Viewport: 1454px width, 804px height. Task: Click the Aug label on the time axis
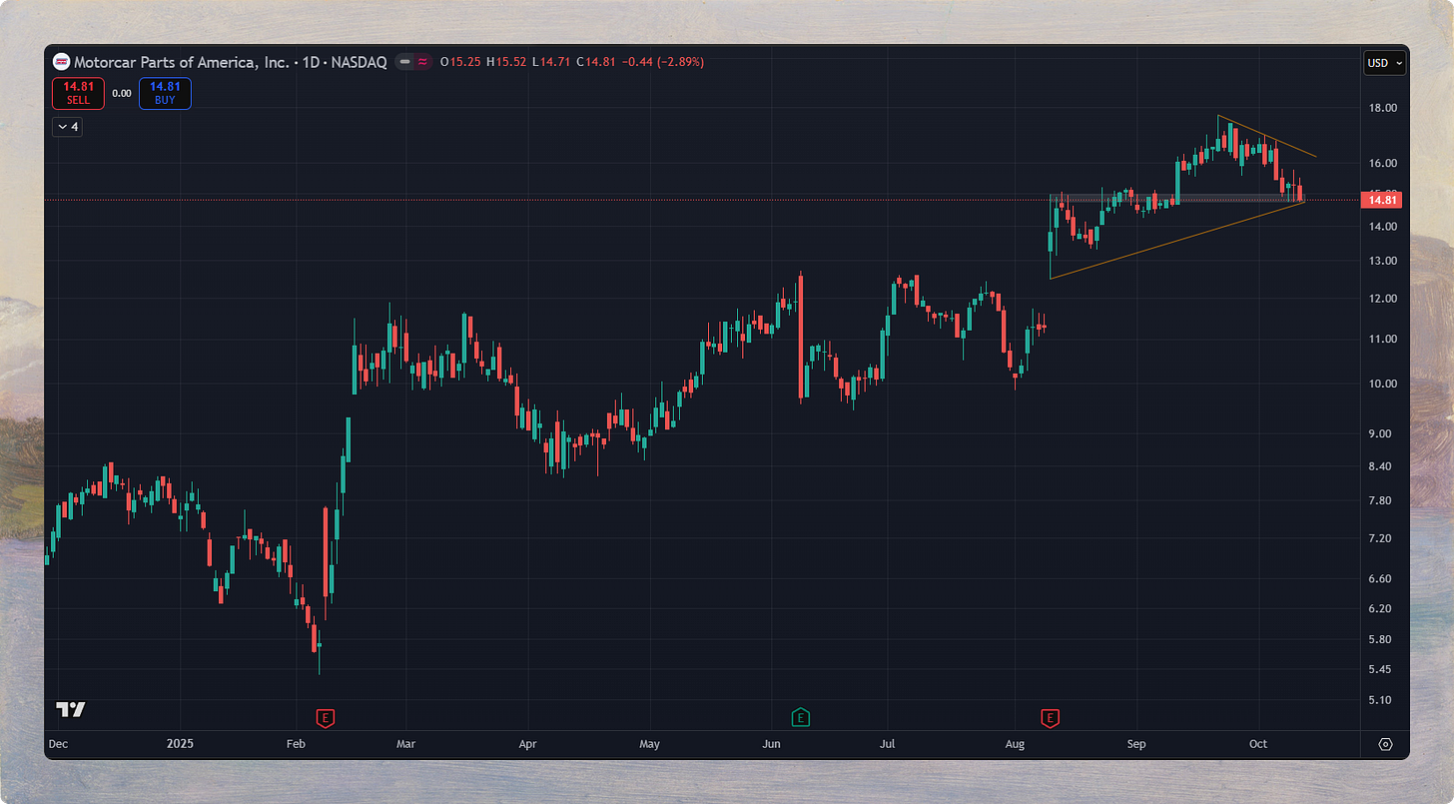pyautogui.click(x=1016, y=744)
